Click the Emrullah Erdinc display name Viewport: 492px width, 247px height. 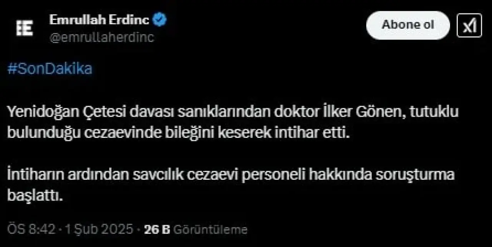coord(99,20)
